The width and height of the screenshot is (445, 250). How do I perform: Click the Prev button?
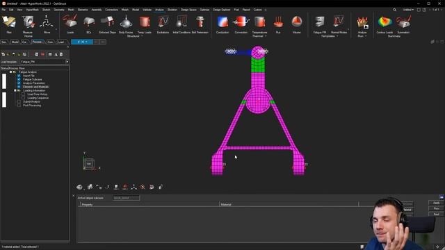pyautogui.click(x=436, y=208)
